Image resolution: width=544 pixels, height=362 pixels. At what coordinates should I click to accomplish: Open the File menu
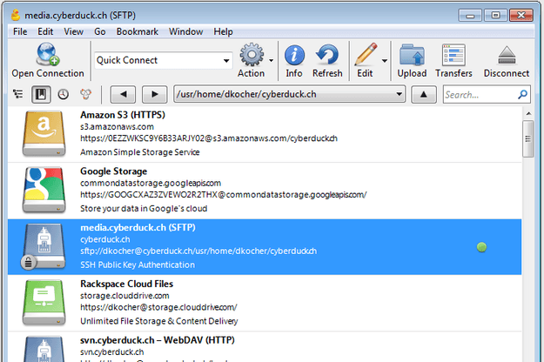pyautogui.click(x=20, y=31)
